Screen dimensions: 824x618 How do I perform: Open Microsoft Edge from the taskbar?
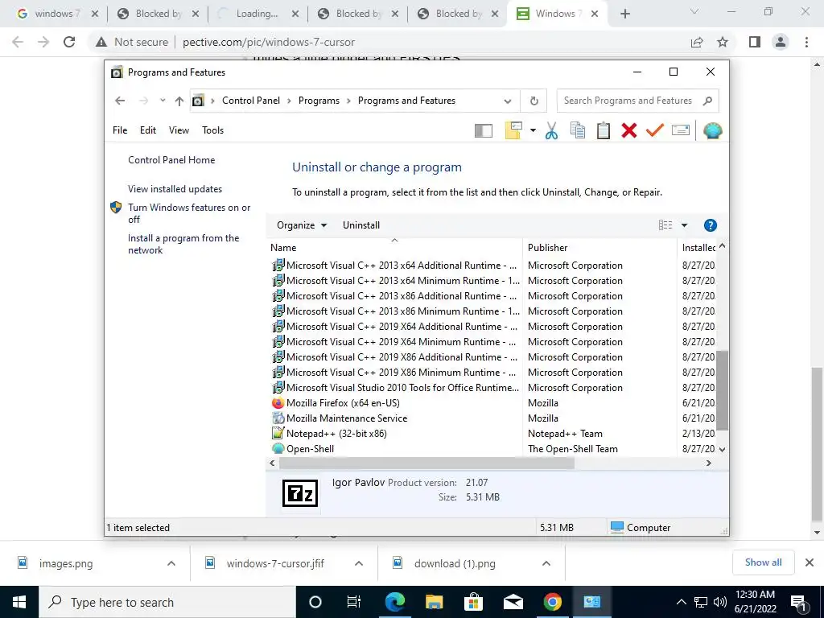[x=394, y=602]
